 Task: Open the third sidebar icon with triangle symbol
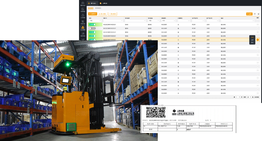pos(83,16)
